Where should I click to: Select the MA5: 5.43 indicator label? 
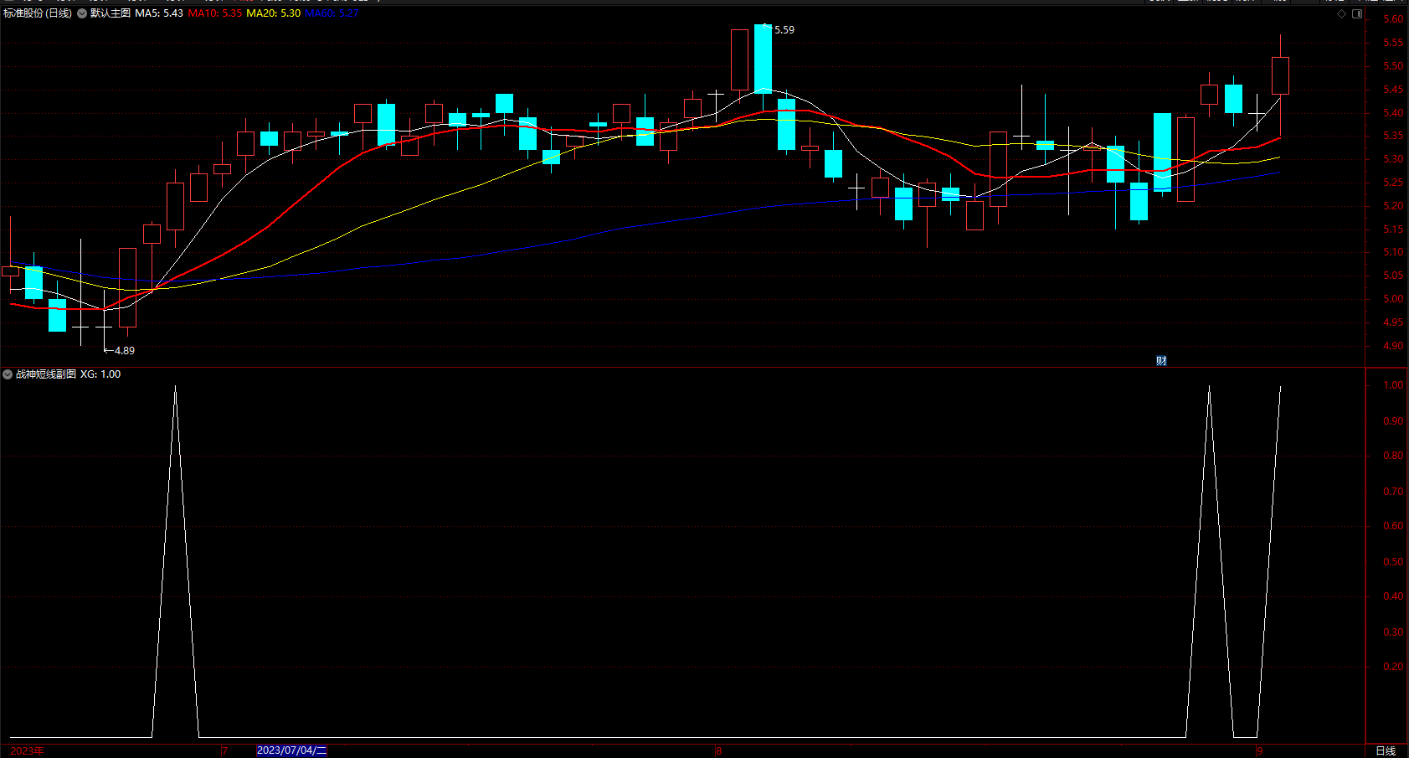click(x=159, y=13)
